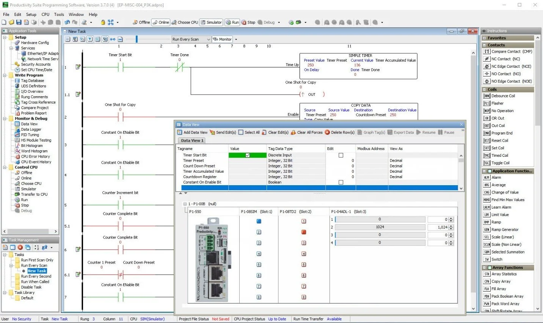Open the CPU menu

click(46, 14)
